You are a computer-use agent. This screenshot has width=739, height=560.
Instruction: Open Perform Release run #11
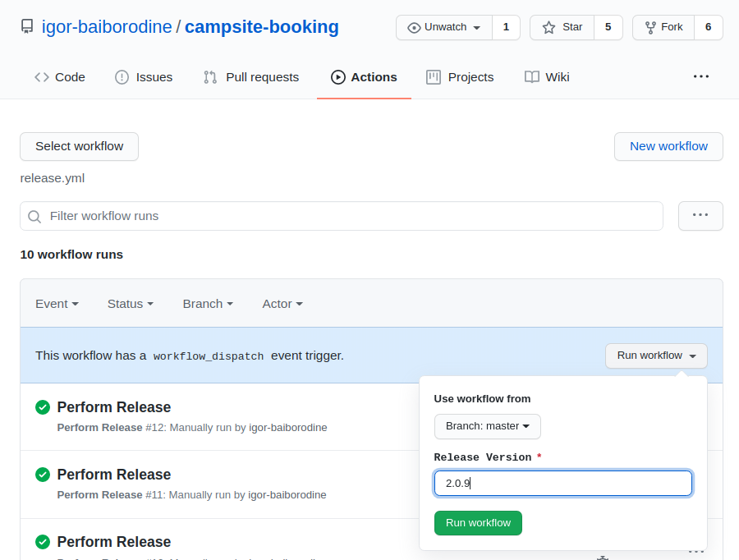[114, 475]
